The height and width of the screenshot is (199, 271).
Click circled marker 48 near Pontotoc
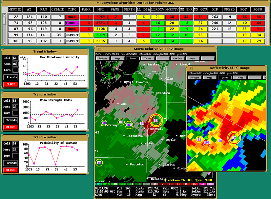[x=99, y=163]
